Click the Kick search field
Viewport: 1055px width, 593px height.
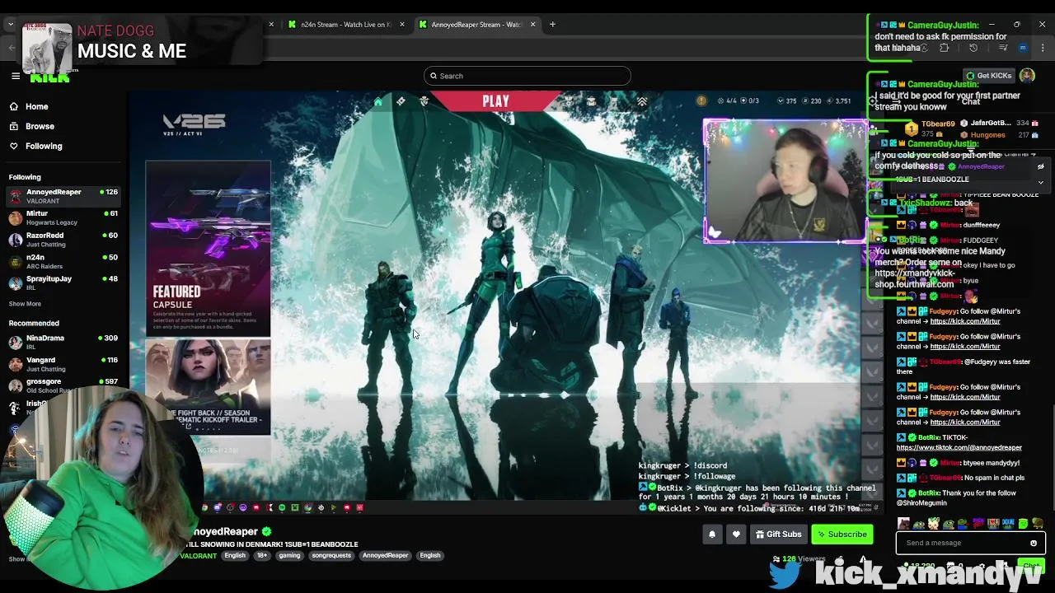click(527, 76)
